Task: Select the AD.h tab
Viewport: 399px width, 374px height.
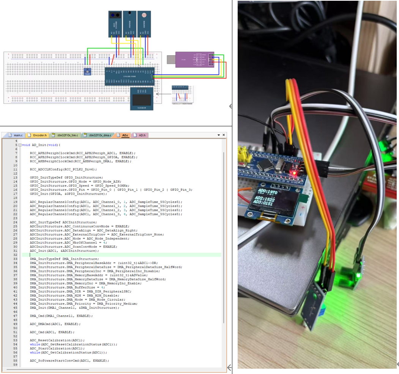Action: click(x=142, y=134)
